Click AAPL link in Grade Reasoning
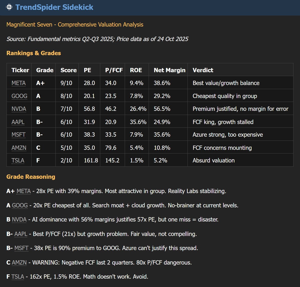Image resolution: width=300 pixels, height=287 pixels. pyautogui.click(x=21, y=234)
